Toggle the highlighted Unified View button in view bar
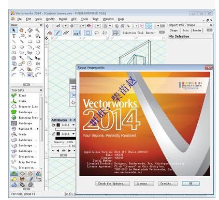The height and width of the screenshot is (200, 219). 149,26
